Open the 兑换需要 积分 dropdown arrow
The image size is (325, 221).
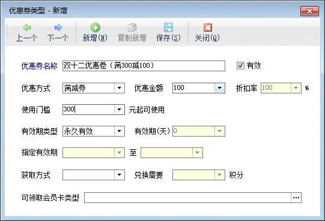point(220,175)
